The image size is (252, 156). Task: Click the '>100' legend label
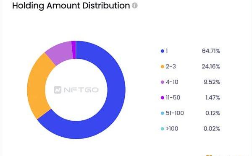pos(172,129)
